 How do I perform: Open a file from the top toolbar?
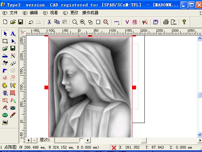pos(13,22)
